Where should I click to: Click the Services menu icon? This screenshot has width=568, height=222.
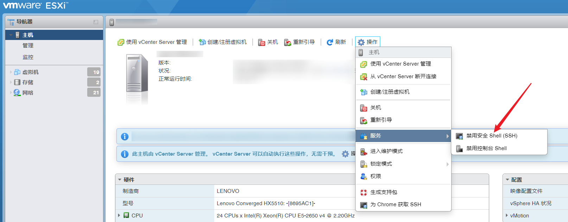[x=364, y=136]
